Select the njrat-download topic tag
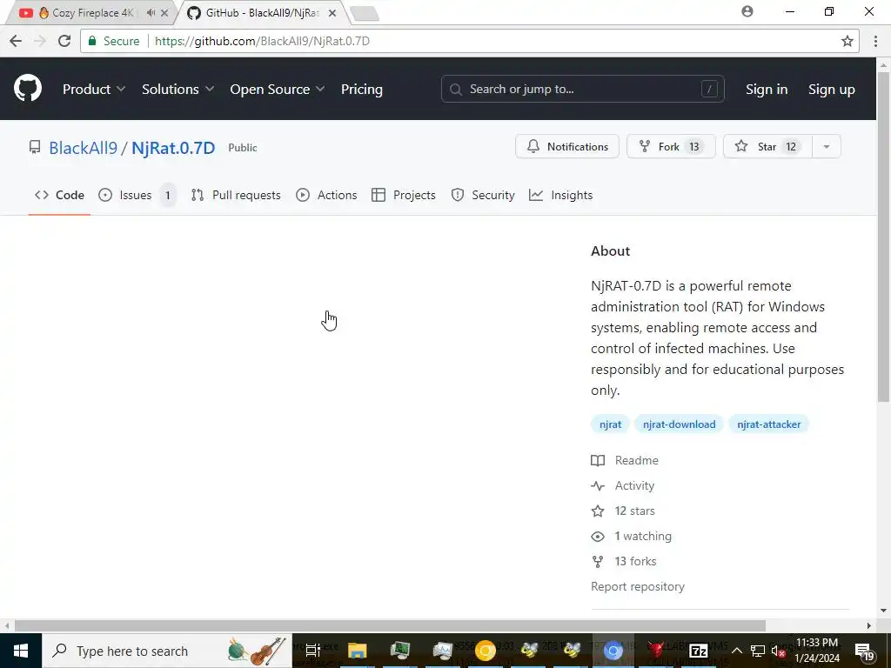This screenshot has height=668, width=891. [679, 424]
